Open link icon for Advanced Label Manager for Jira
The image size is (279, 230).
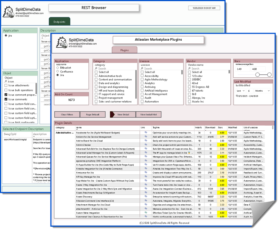tap(146, 152)
